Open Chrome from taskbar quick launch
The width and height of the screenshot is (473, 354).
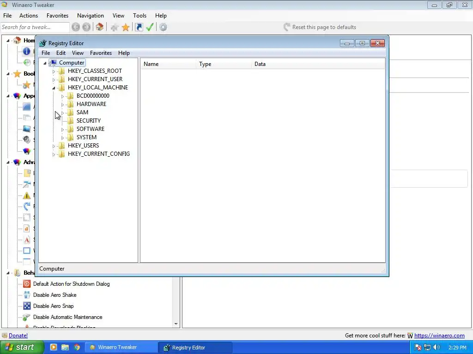77,347
